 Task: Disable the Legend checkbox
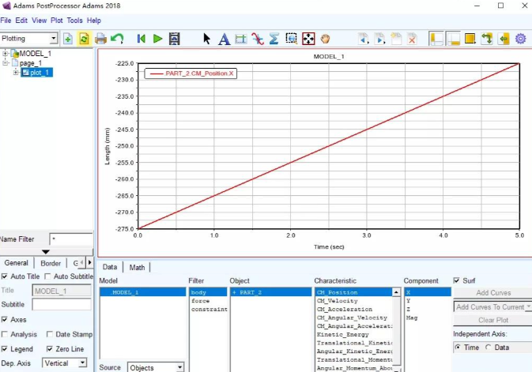(6, 348)
